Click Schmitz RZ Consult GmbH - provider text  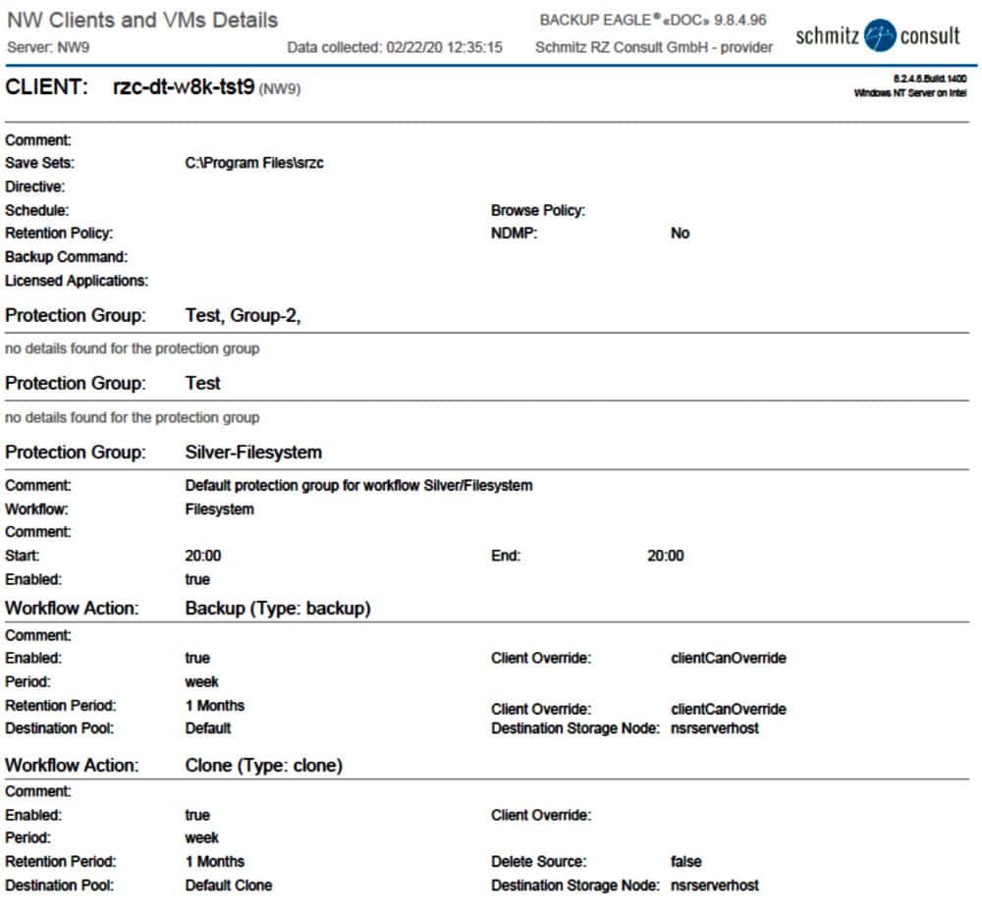(x=654, y=47)
